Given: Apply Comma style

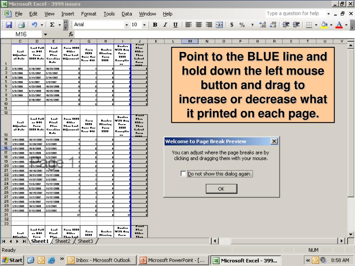Looking at the screenshot, I should tap(252, 25).
